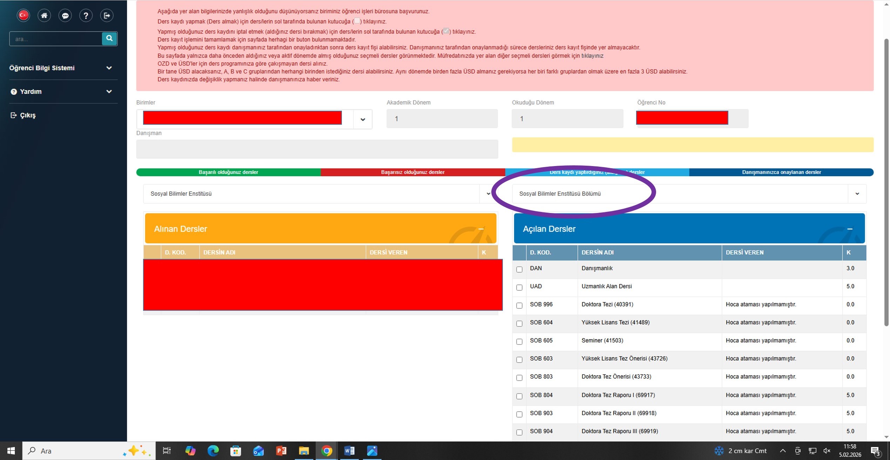The image size is (890, 460).
Task: Go to home via house icon
Action: click(x=44, y=15)
